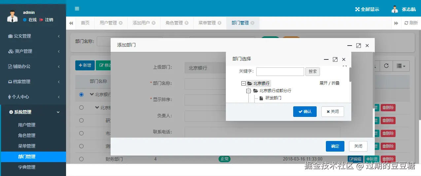Image resolution: width=421 pixels, height=176 pixels.
Task: Collapse the 北京银行成都分行 tree node minus box
Action: pyautogui.click(x=248, y=91)
